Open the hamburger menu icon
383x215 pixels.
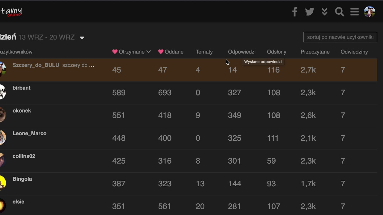355,12
